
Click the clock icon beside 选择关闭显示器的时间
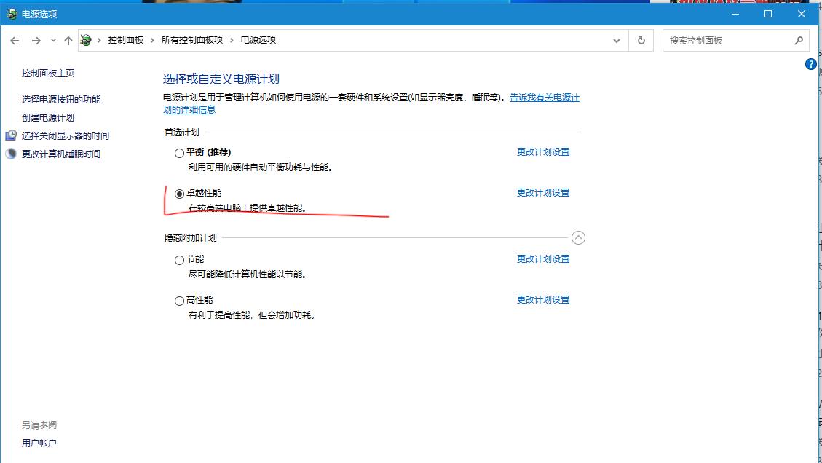[10, 135]
